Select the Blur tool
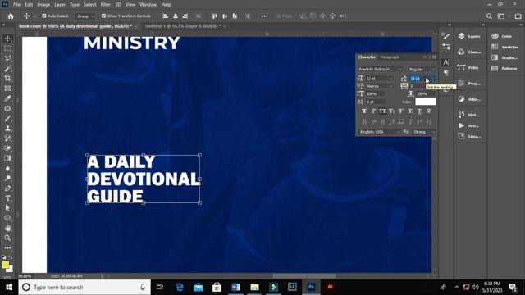Viewport: 525px width, 295px height. 7,168
